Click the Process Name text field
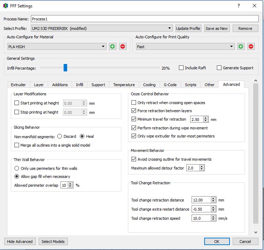This screenshot has height=250, width=264. pyautogui.click(x=144, y=19)
